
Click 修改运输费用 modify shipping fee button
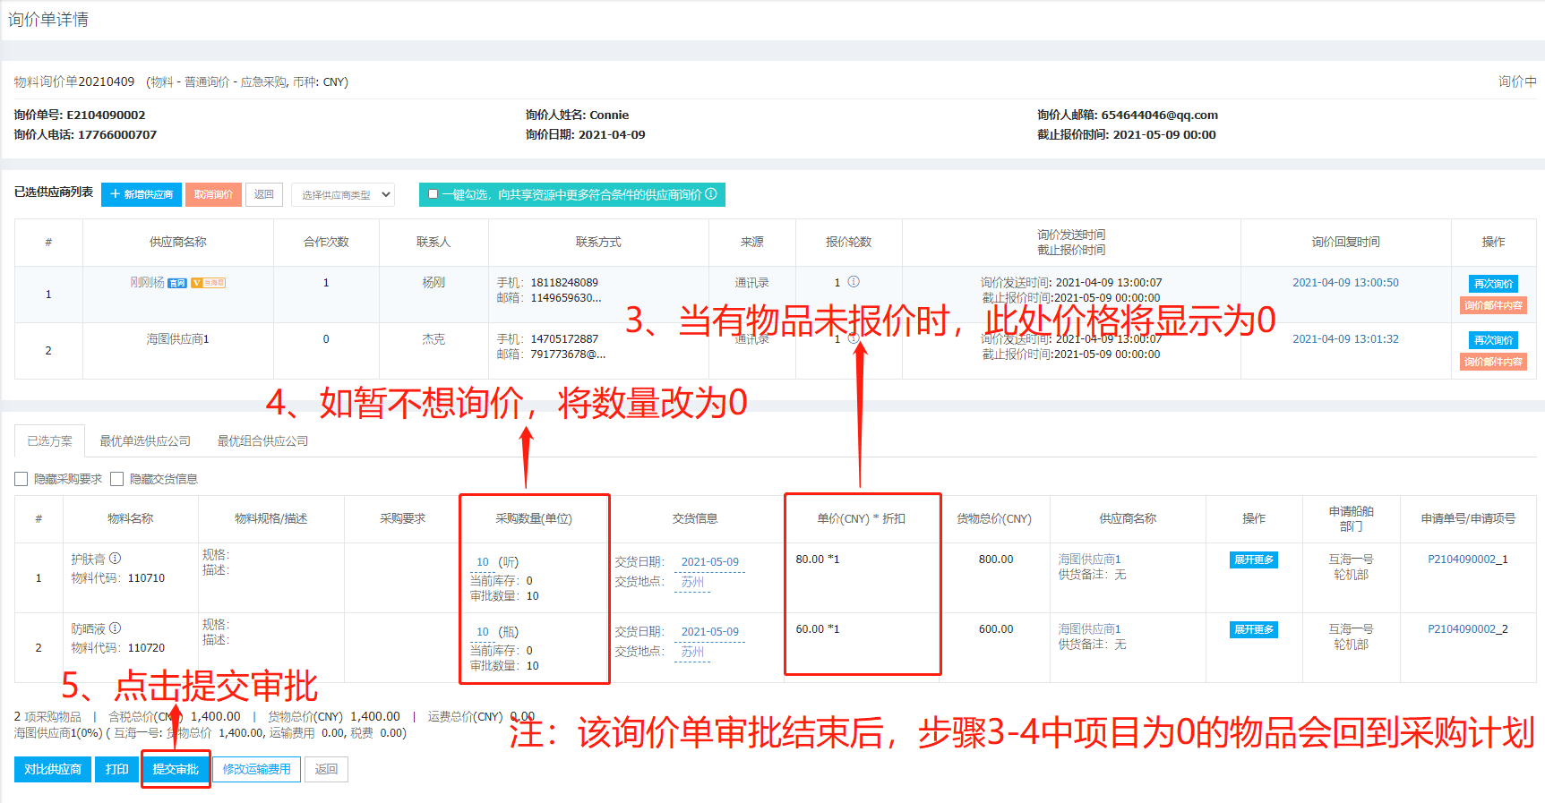tap(256, 769)
